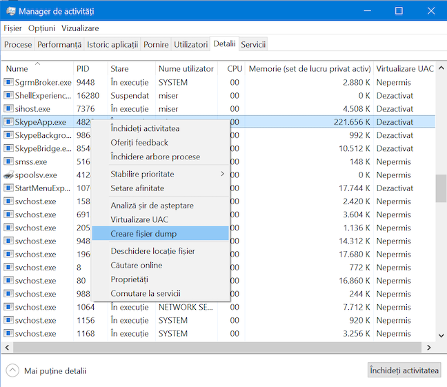
Task: Click the 221.656 K memory value
Action: (x=352, y=122)
